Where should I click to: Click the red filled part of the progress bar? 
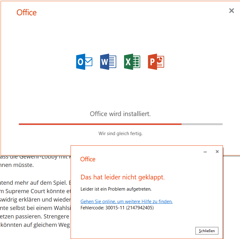pyautogui.click(x=99, y=124)
